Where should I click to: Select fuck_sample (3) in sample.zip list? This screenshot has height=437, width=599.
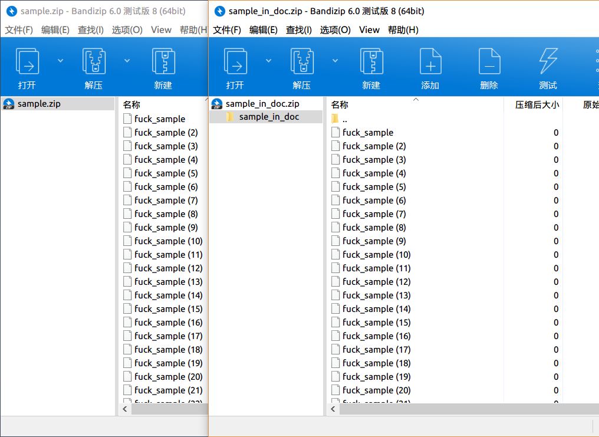166,146
